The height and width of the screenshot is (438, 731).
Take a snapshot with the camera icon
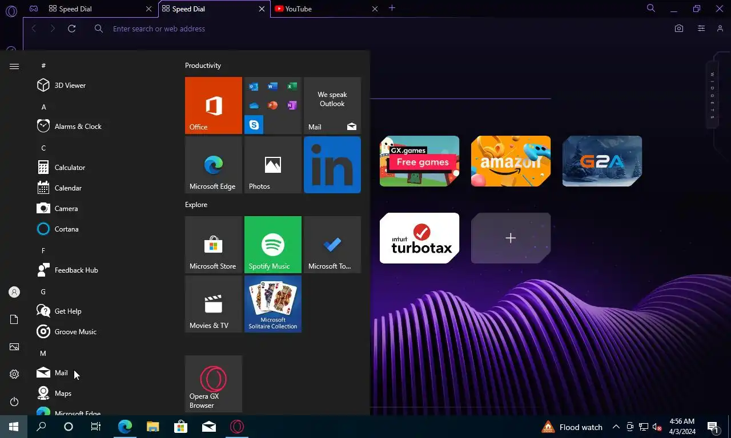679,29
